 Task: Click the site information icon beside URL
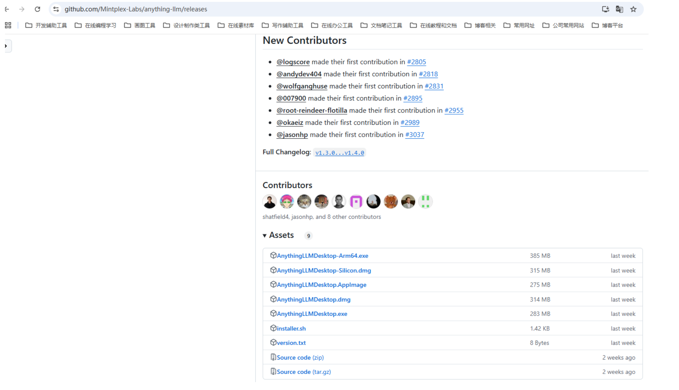56,9
